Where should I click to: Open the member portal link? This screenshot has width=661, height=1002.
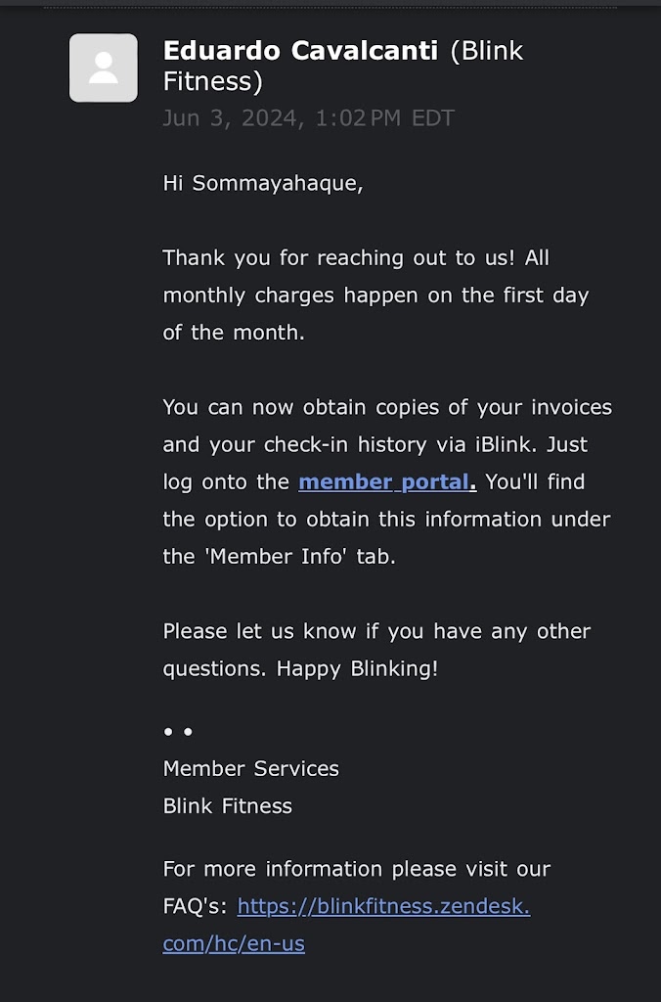[x=386, y=481]
